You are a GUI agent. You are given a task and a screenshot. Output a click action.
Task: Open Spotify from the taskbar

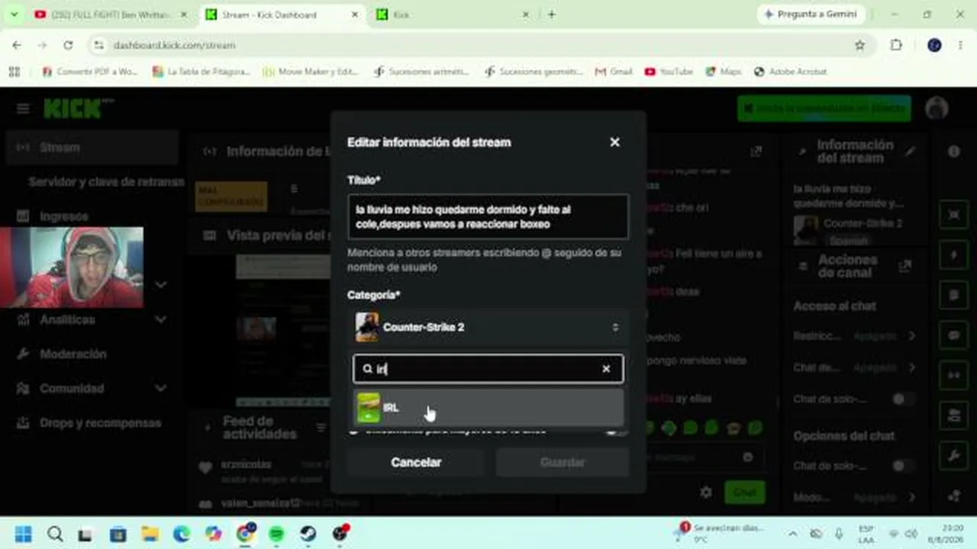click(276, 534)
